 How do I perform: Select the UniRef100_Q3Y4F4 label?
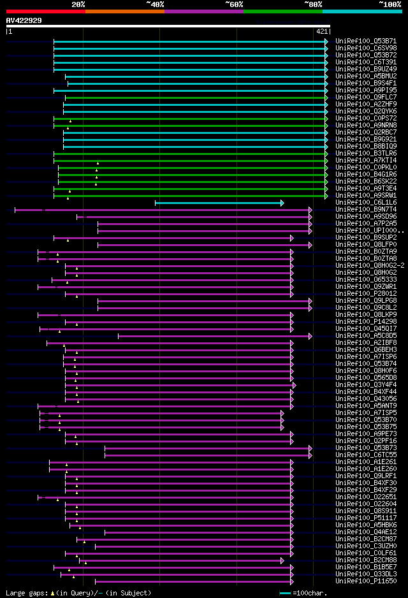(x=366, y=384)
